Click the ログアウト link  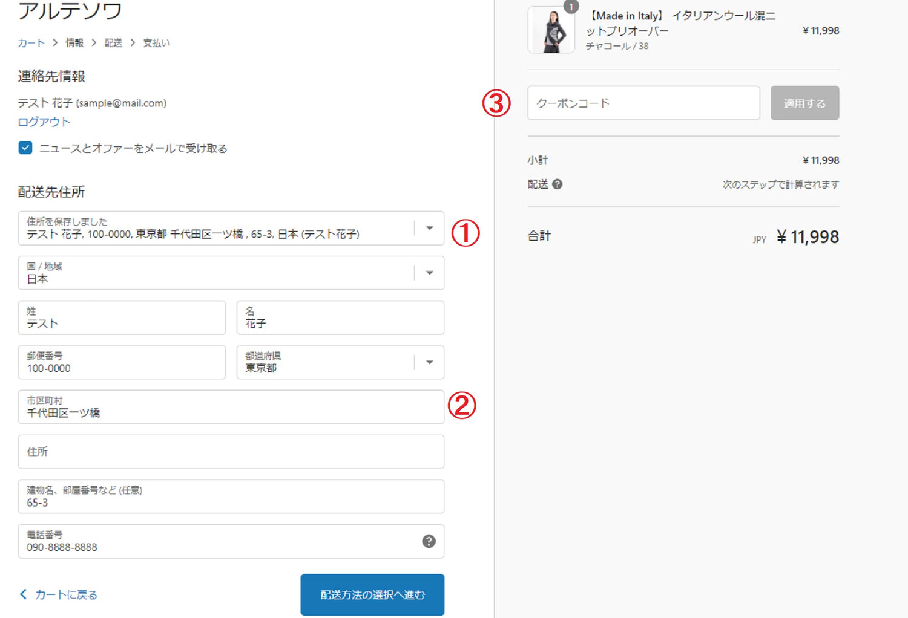[44, 122]
